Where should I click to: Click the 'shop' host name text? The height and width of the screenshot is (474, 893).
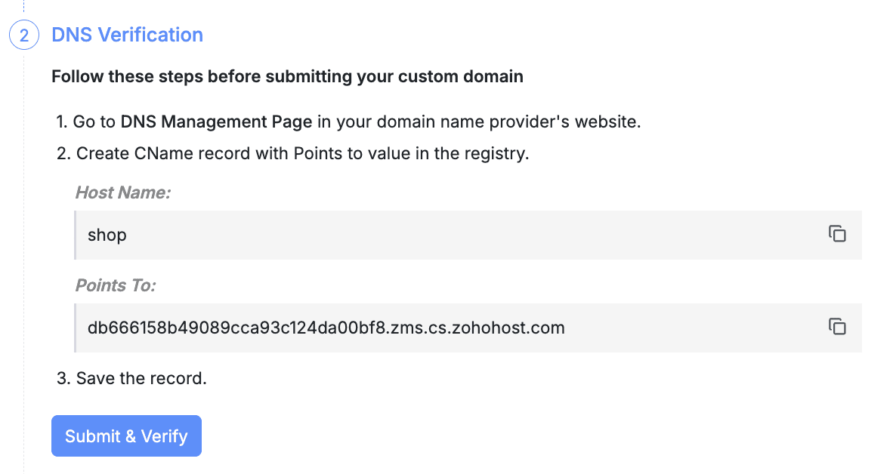(x=107, y=235)
